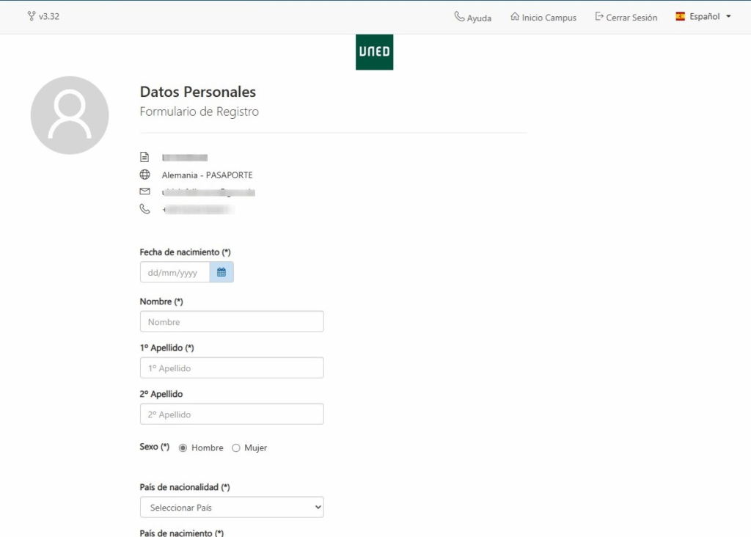Click the UNED logo

point(374,52)
